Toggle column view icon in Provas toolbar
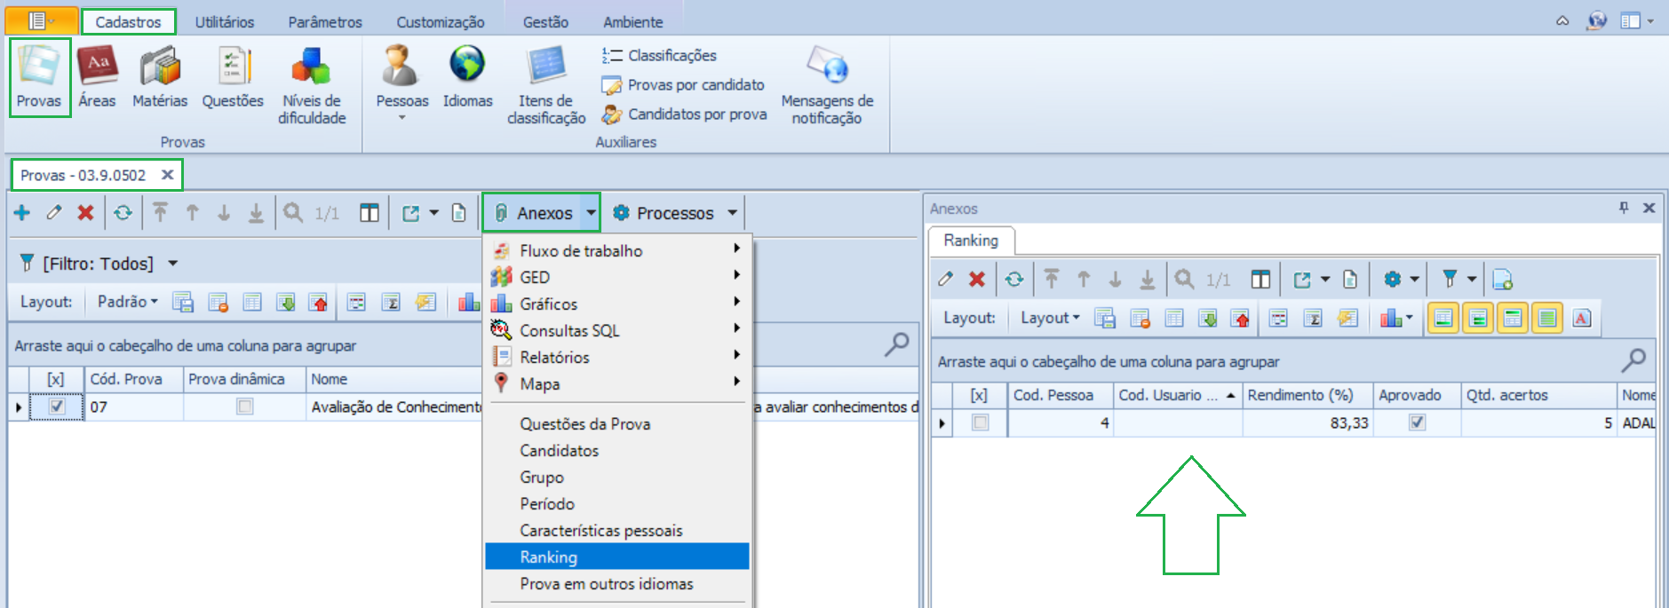This screenshot has width=1669, height=608. 370,213
